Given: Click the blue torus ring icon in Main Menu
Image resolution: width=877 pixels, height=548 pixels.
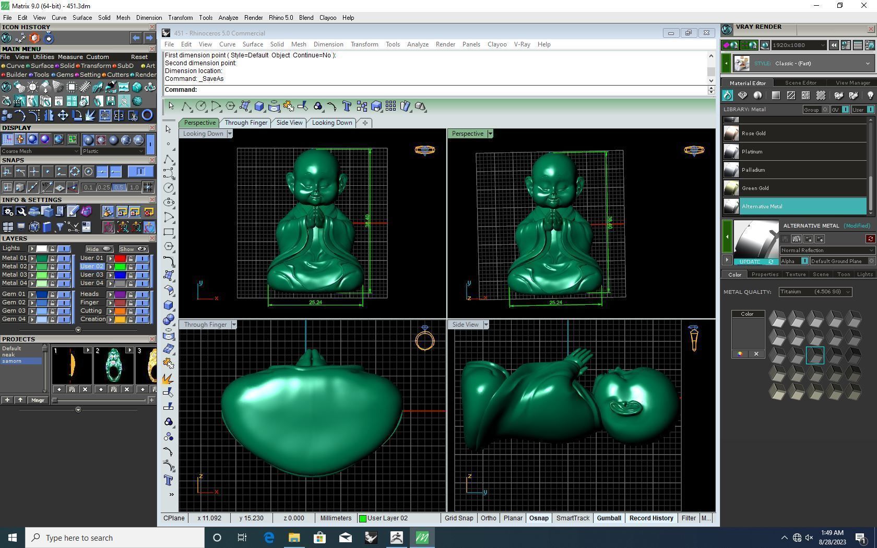Looking at the screenshot, I should tap(147, 115).
